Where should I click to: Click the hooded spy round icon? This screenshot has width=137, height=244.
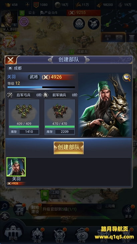point(79,24)
